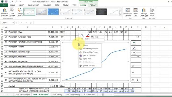Screen dimensions: 172x97
Task: Choose Change Chart Type in context menu
Action: click(90, 52)
